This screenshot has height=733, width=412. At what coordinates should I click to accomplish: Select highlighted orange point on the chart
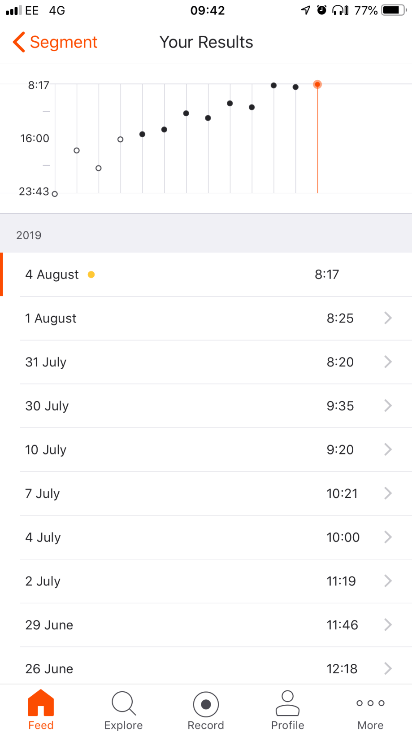317,84
